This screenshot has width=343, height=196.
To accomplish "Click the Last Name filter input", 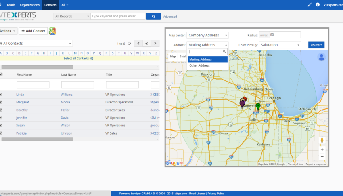I will coord(77,84).
